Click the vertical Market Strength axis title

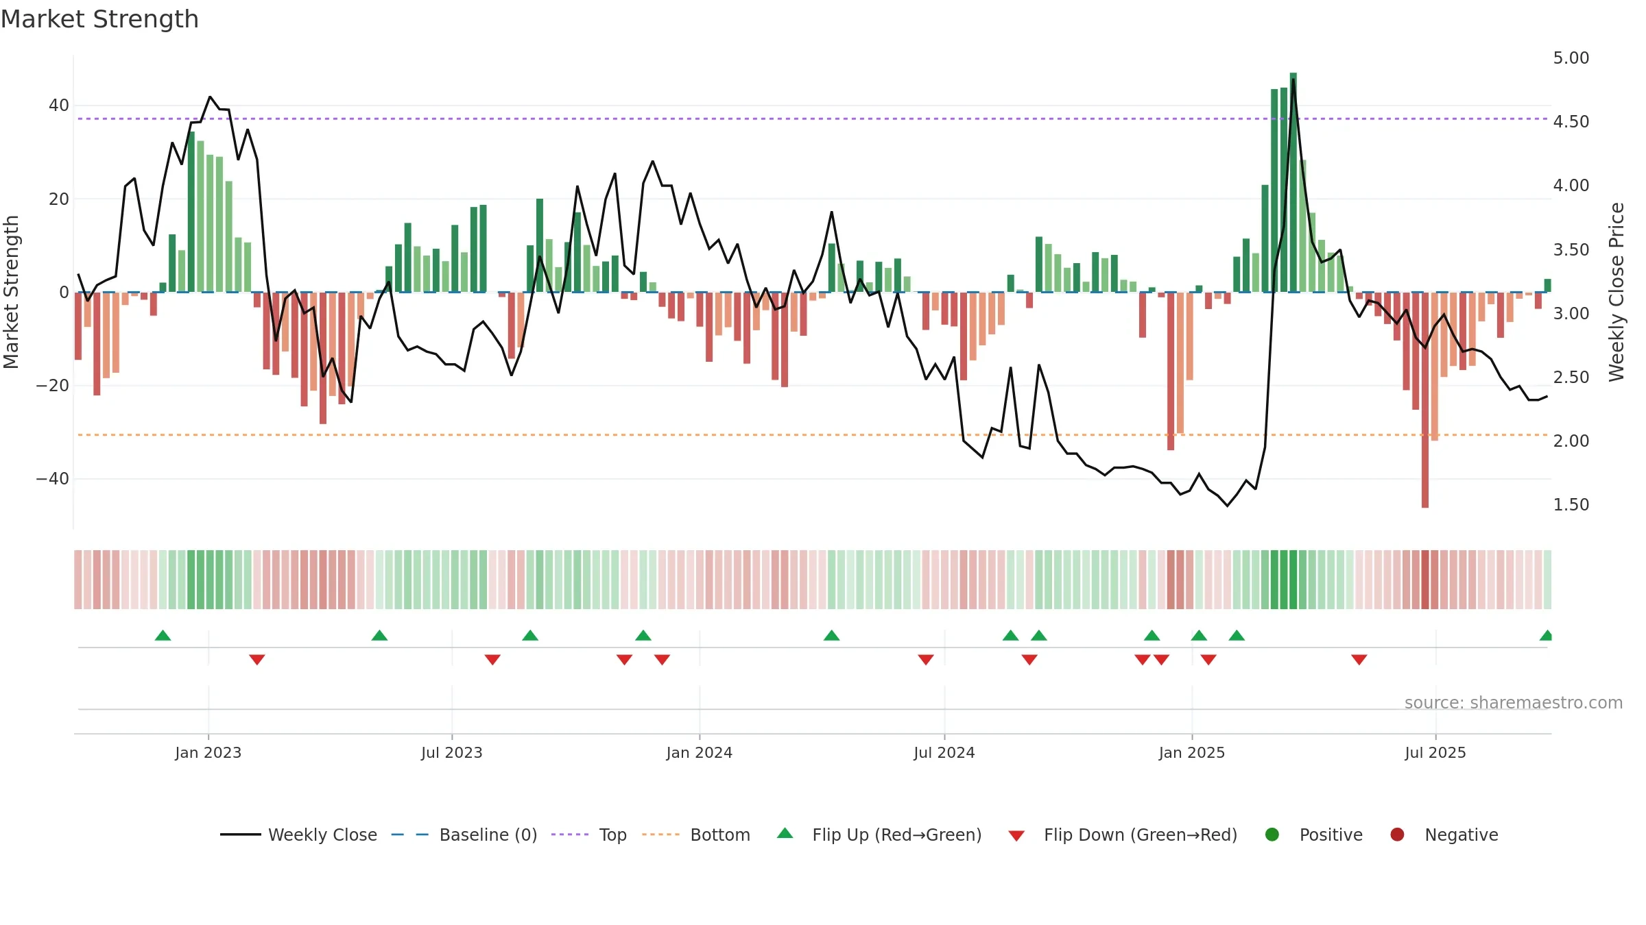[x=11, y=292]
